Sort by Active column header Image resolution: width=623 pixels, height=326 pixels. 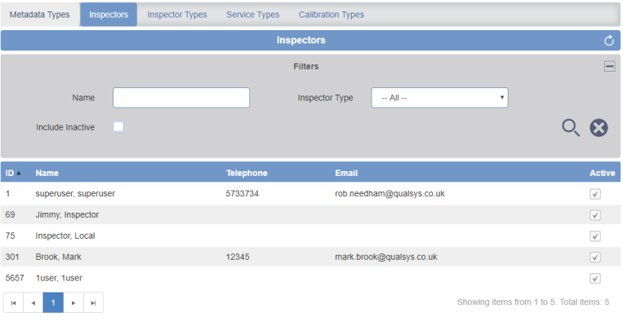[x=603, y=174]
